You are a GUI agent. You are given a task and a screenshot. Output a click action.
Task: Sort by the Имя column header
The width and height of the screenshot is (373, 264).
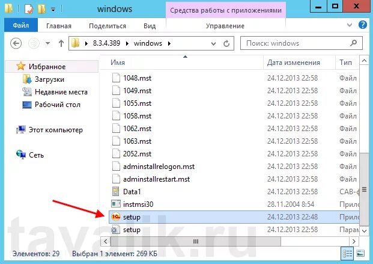tap(182, 63)
